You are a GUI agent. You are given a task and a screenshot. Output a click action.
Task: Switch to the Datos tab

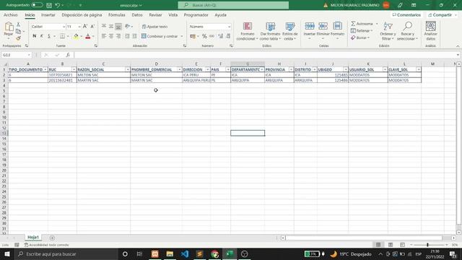[137, 14]
